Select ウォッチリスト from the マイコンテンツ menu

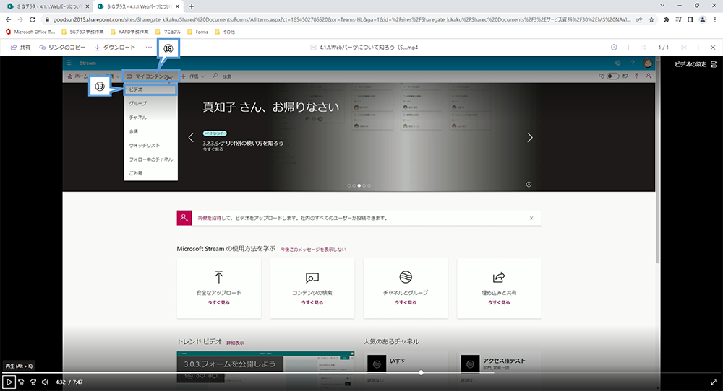pos(150,145)
